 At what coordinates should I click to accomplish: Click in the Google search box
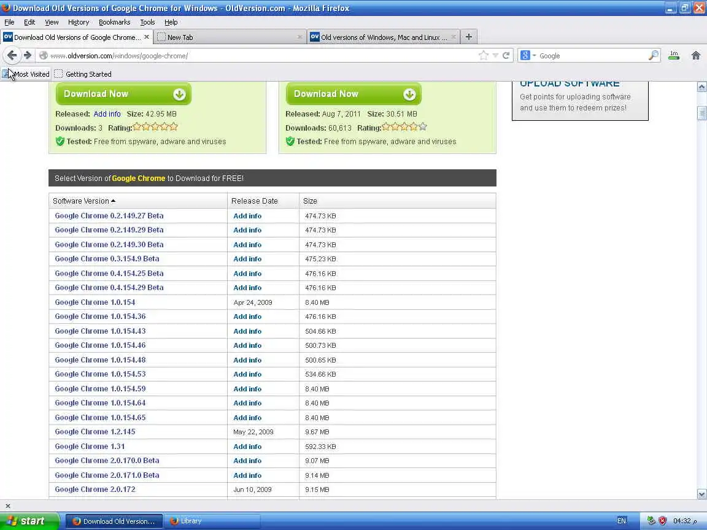(593, 55)
